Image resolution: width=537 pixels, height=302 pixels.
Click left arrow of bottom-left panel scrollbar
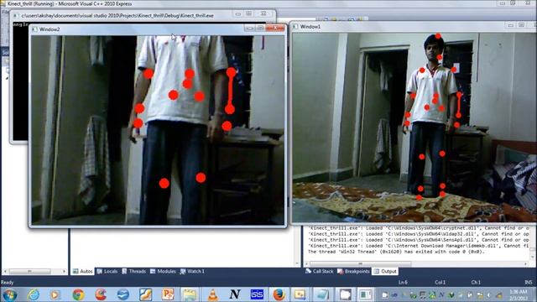coord(5,272)
